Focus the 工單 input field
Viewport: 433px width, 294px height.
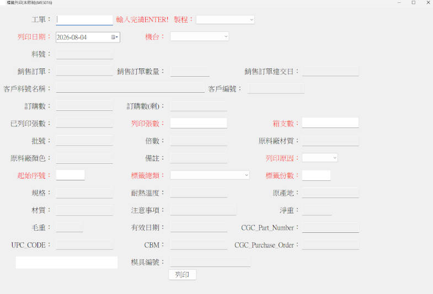[x=84, y=20]
